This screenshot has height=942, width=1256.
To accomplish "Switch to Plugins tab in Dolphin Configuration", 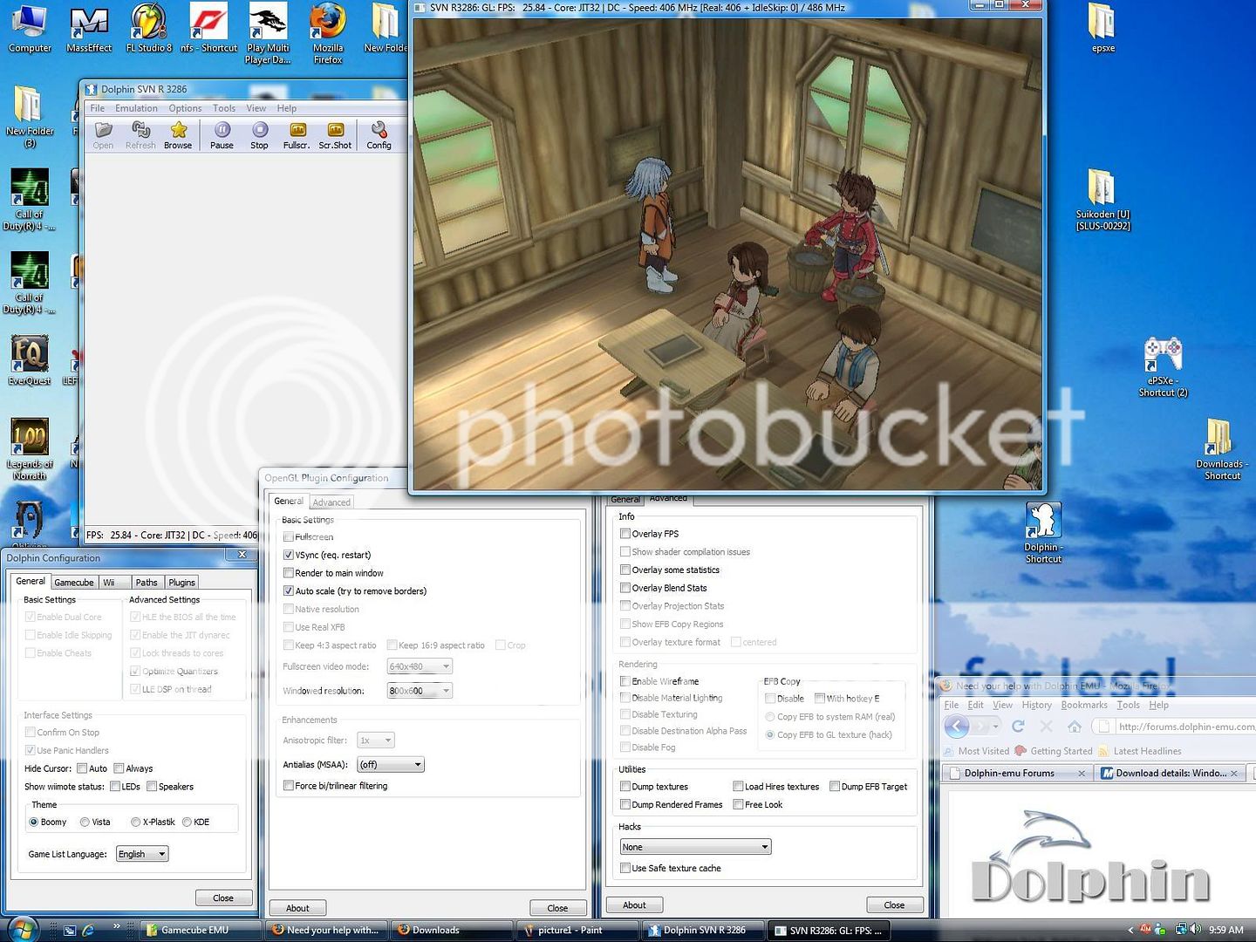I will click(181, 582).
